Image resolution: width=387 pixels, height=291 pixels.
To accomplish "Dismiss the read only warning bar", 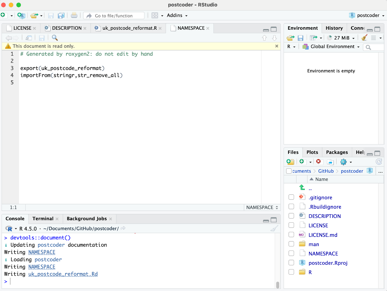I will [277, 46].
